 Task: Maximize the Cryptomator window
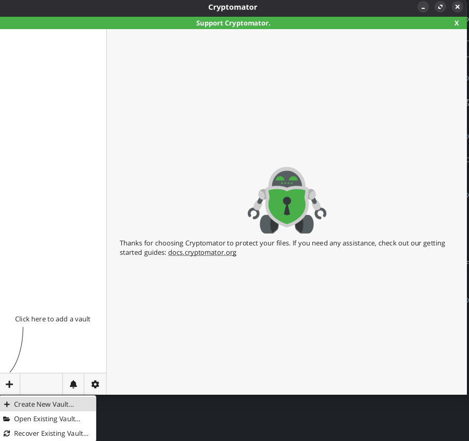pyautogui.click(x=440, y=7)
